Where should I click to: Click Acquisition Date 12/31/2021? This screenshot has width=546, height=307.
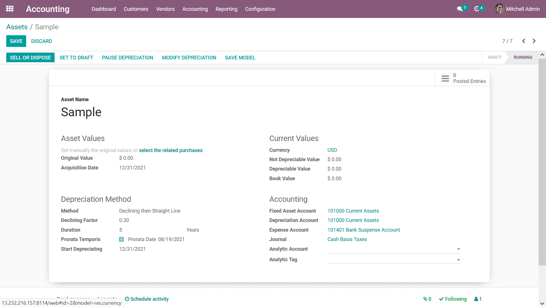coord(132,167)
